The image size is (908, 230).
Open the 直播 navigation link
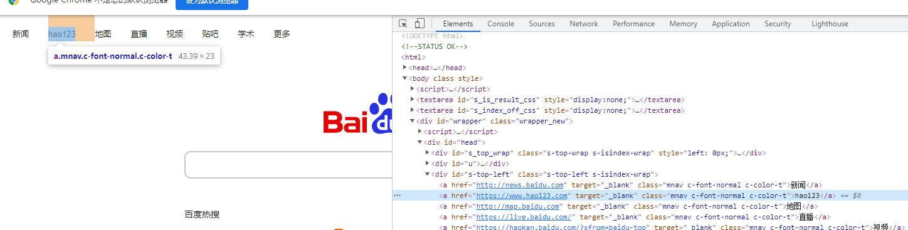pyautogui.click(x=139, y=34)
